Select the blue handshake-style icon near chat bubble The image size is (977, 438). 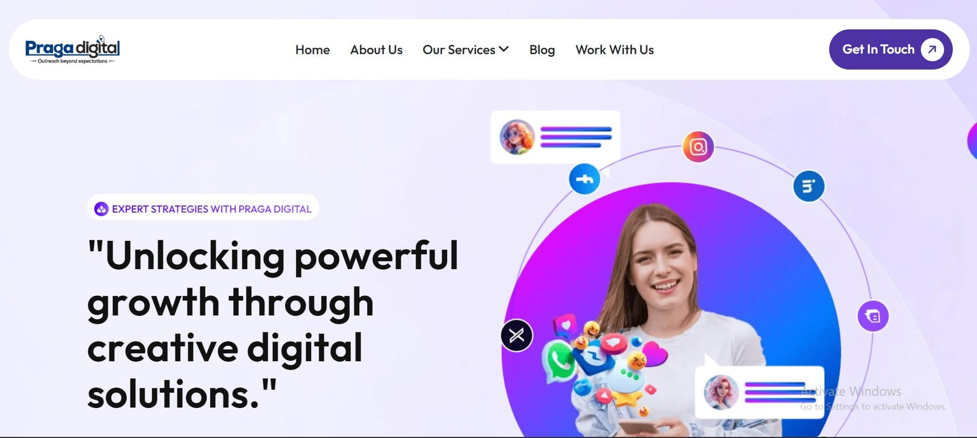[584, 179]
